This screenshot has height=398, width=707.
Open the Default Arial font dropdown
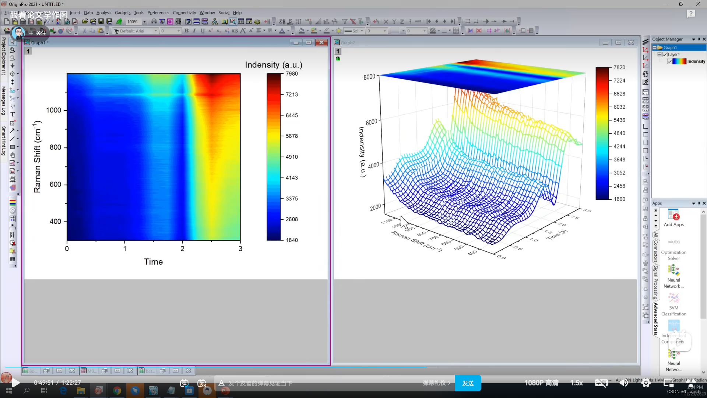(x=156, y=31)
